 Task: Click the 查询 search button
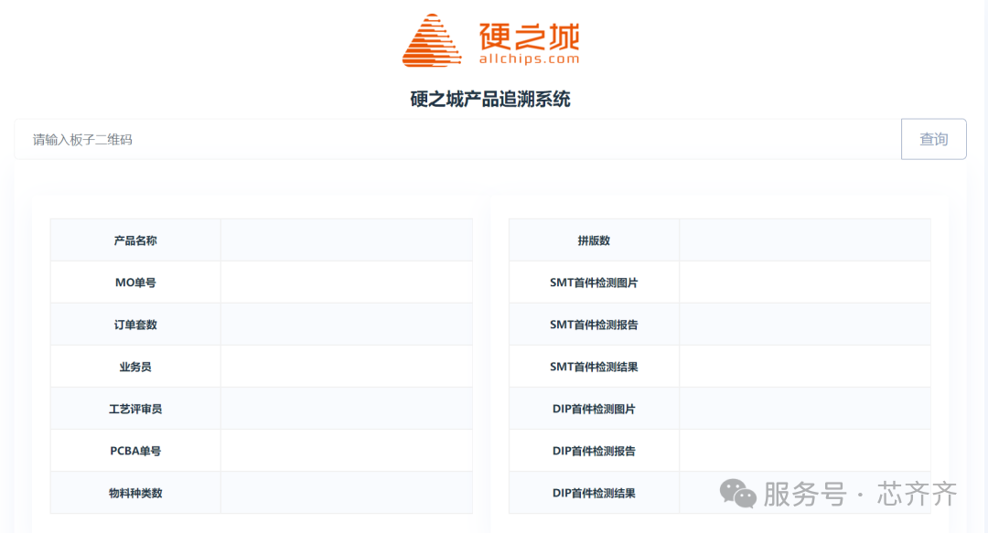tap(933, 139)
